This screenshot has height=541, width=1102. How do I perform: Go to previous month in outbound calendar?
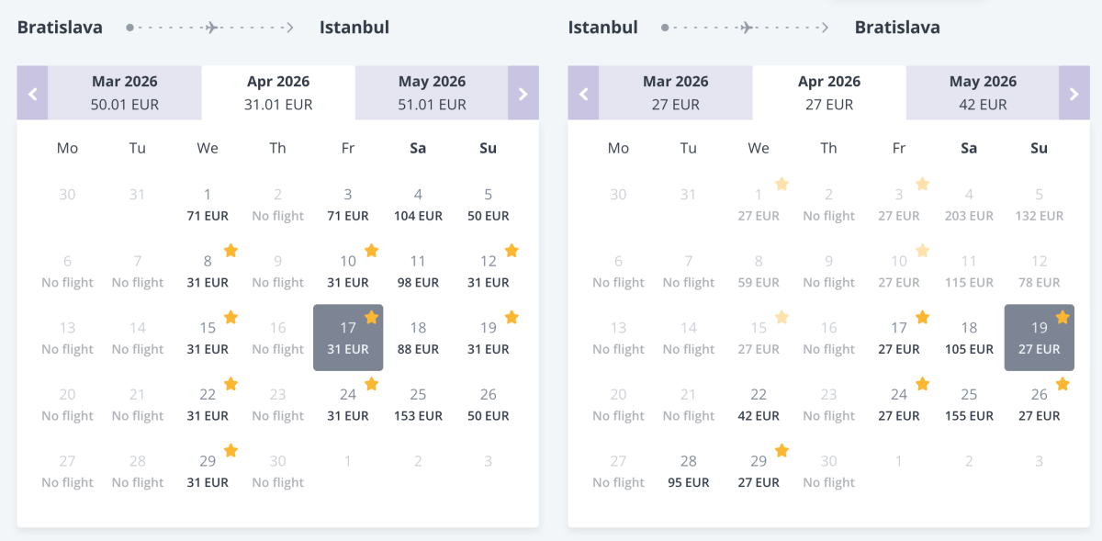(32, 93)
